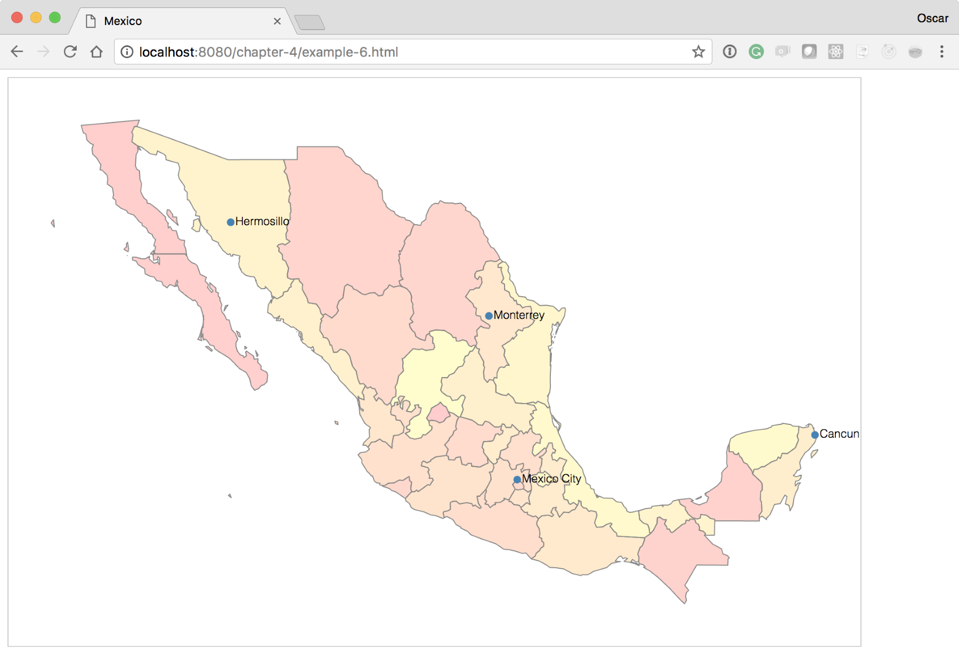Click the Hermosillo city marker dot
Viewport: 959px width, 671px height.
[231, 222]
